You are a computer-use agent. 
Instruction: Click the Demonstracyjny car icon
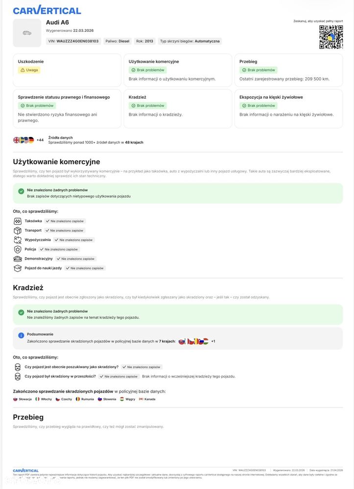click(x=18, y=258)
